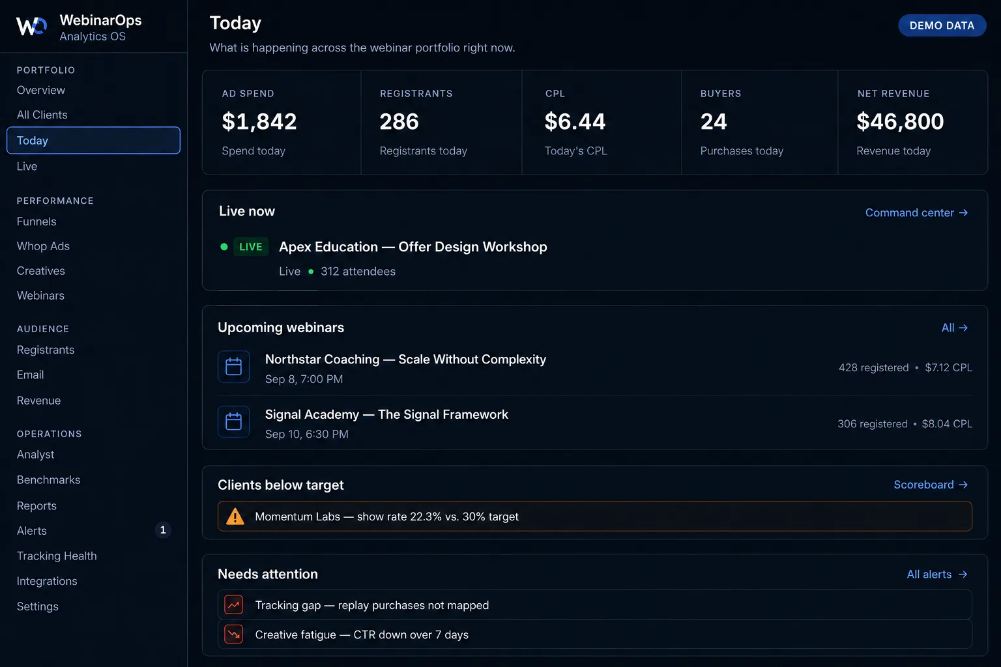Open the Analyst page
Viewport: 1001px width, 667px height.
(x=36, y=455)
